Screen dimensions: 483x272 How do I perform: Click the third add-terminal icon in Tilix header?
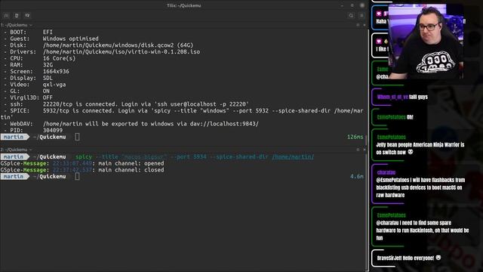[x=27, y=15]
